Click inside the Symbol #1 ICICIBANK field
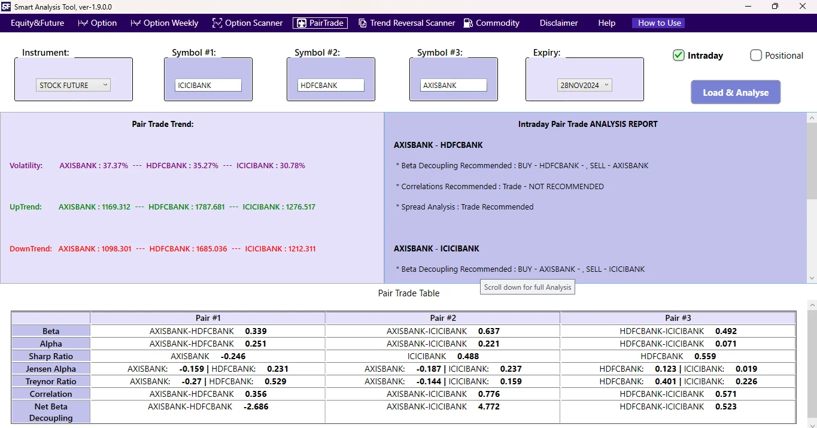Viewport: 817px width, 428px height. (208, 84)
